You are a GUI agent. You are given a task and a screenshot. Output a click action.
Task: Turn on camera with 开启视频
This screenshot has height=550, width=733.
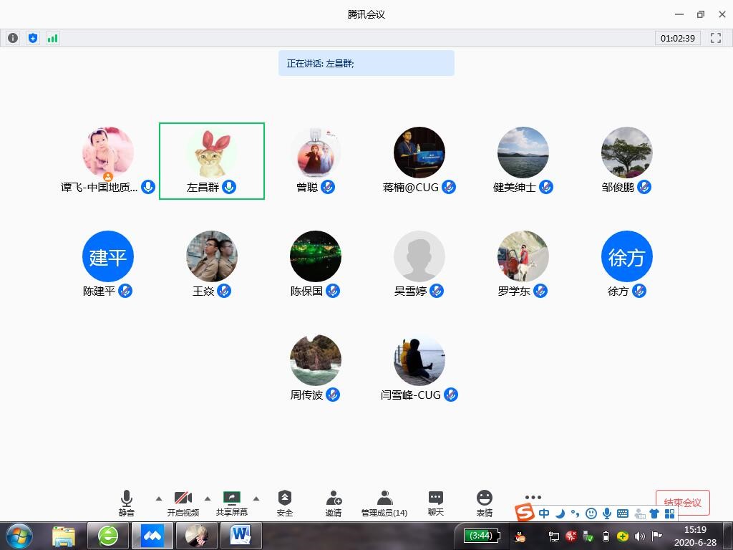183,503
